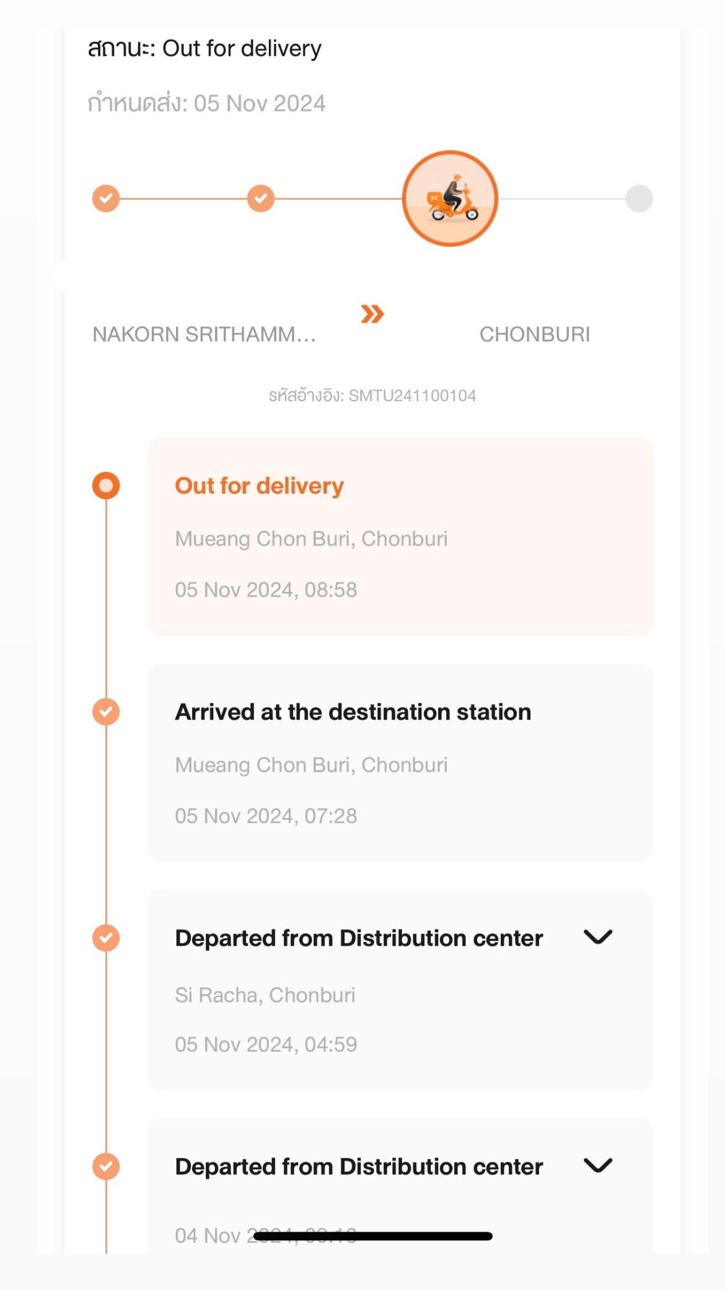Viewport: 725px width, 1290px height.
Task: Click checkmark beside Si Racha departure entry
Action: pyautogui.click(x=106, y=938)
